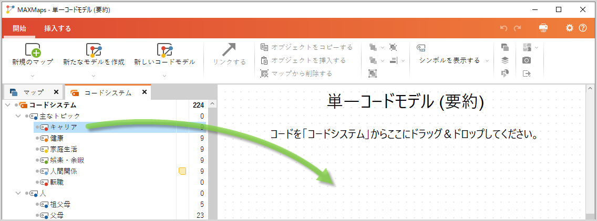This screenshot has width=597, height=221.
Task: Select the 転職 code
Action: click(x=57, y=182)
